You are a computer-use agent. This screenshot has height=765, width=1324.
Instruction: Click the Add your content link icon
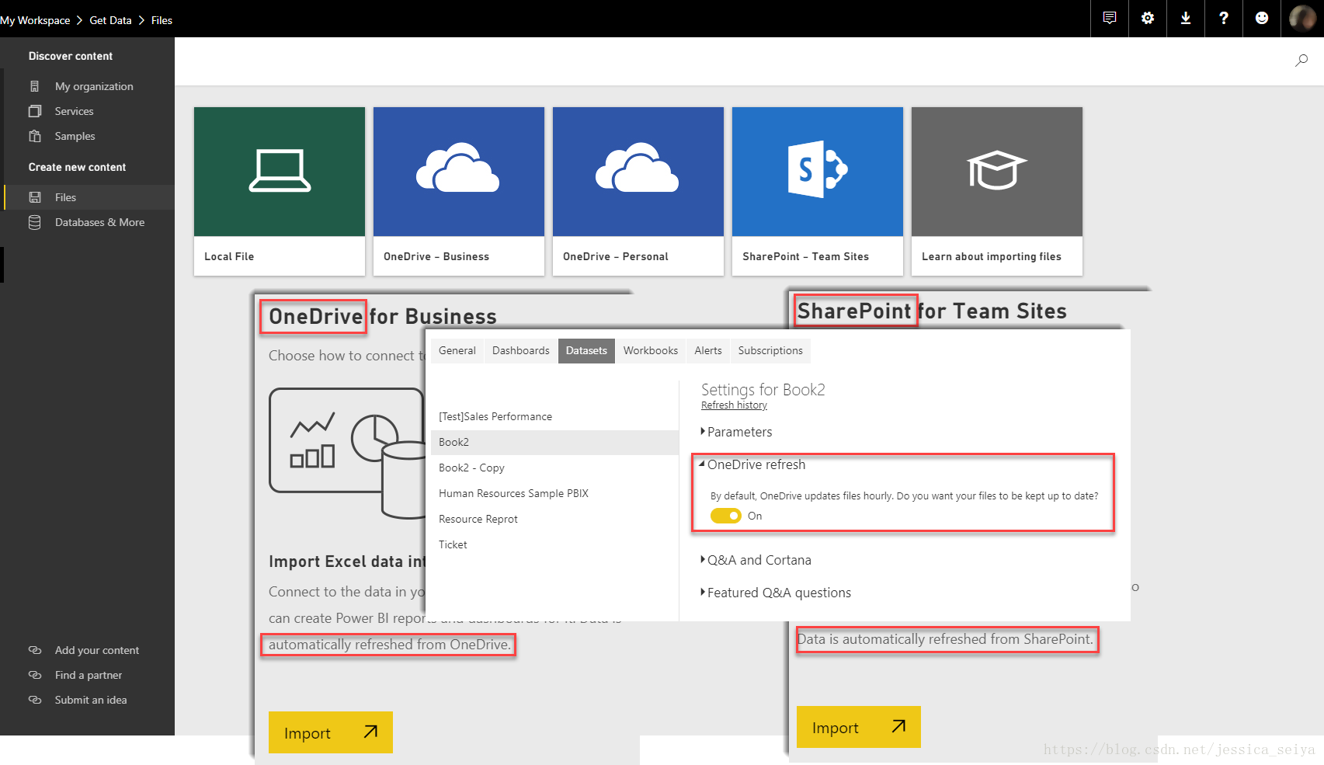[35, 650]
